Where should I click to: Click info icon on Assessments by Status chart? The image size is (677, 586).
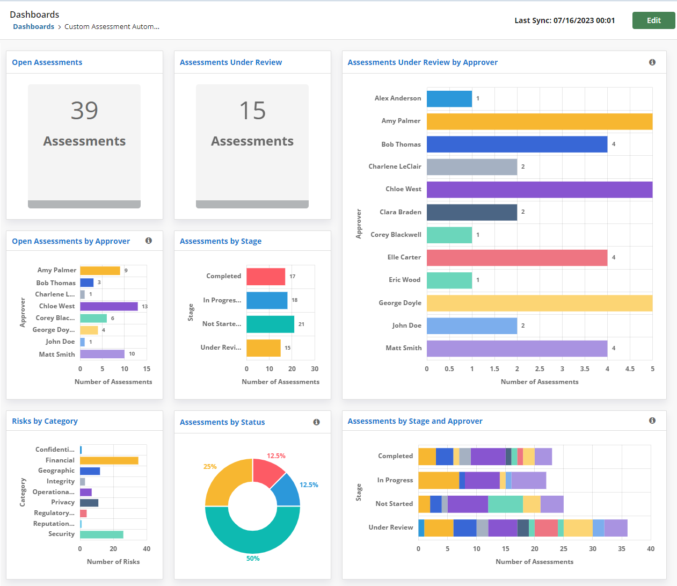coord(316,422)
